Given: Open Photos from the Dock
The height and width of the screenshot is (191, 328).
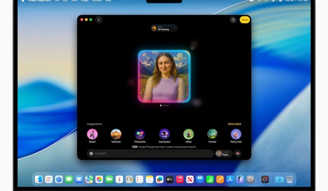Looking at the screenshot, I should tap(99, 179).
